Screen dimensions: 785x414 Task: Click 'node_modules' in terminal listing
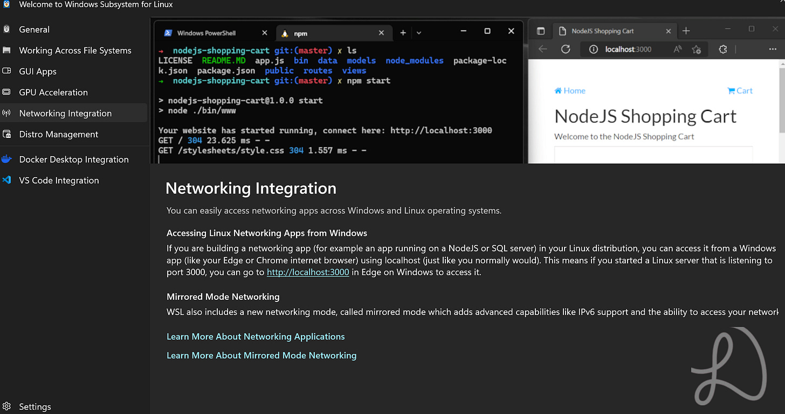[415, 61]
